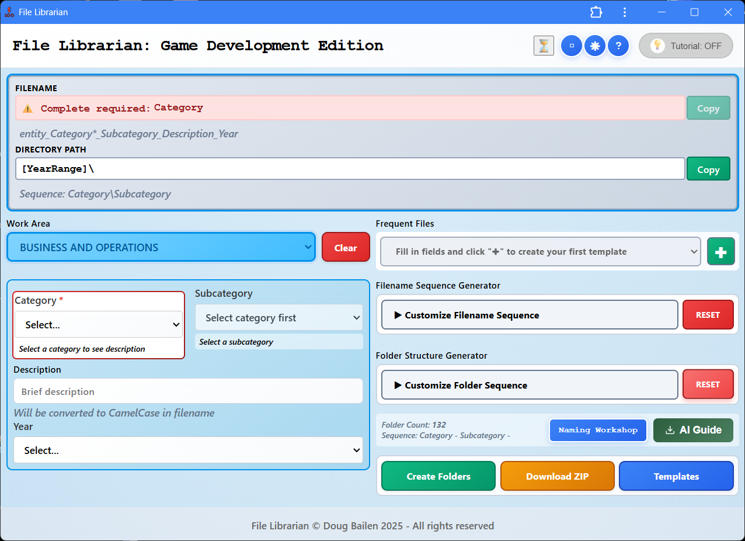745x541 pixels.
Task: Reset the filename sequence
Action: click(x=708, y=315)
